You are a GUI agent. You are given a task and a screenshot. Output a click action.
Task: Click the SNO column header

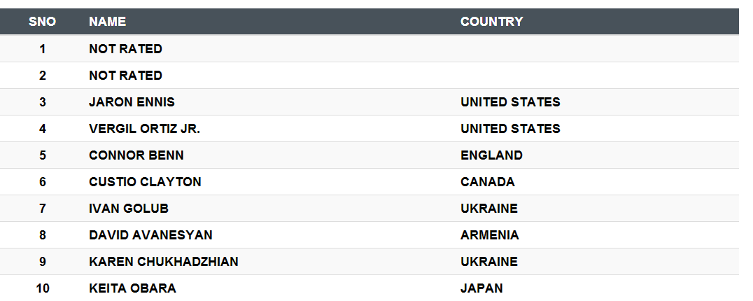point(42,22)
